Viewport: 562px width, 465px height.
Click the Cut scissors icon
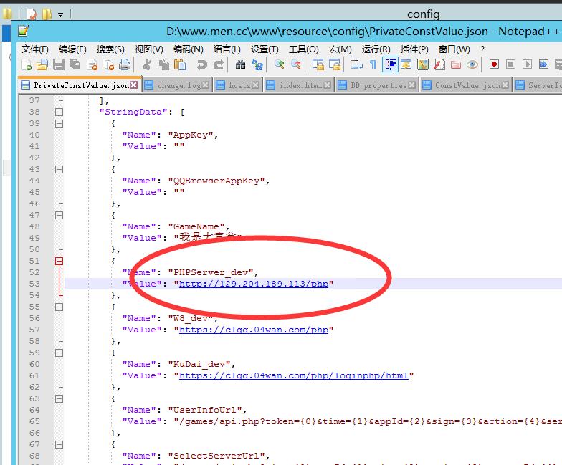click(x=146, y=64)
